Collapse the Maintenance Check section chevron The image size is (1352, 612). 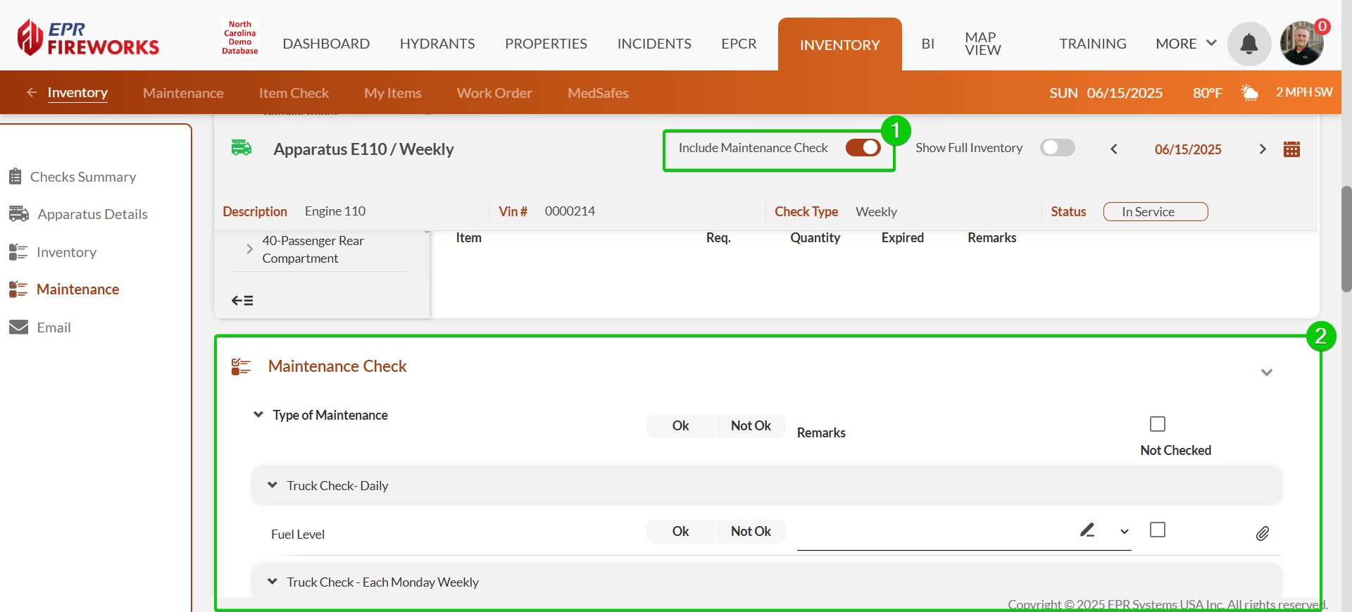coord(1266,373)
